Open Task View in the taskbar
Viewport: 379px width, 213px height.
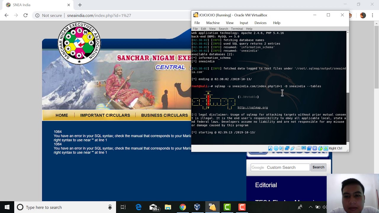click(123, 207)
